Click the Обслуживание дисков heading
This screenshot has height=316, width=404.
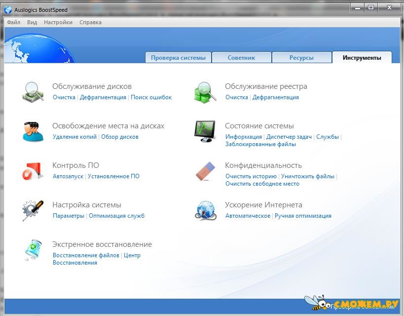coord(92,86)
